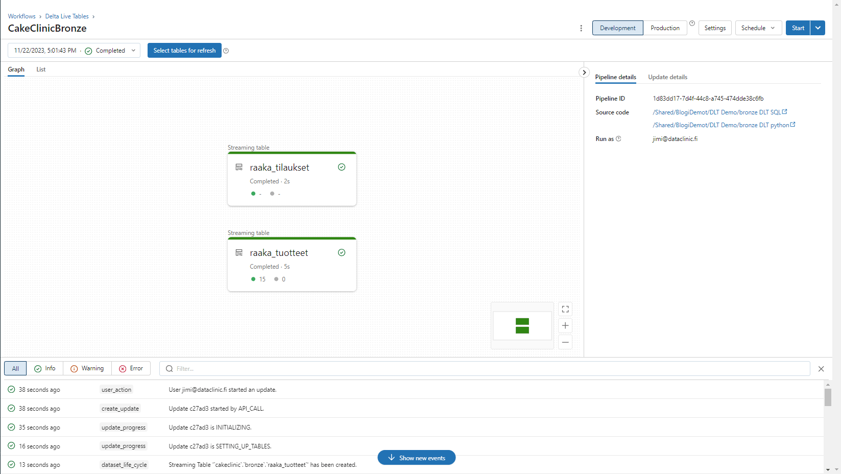The image size is (841, 474).
Task: Zoom into the pipeline graph
Action: click(565, 325)
